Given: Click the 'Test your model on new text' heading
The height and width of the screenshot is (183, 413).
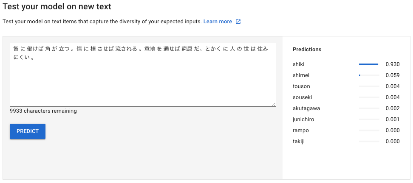Looking at the screenshot, I should pyautogui.click(x=57, y=6).
